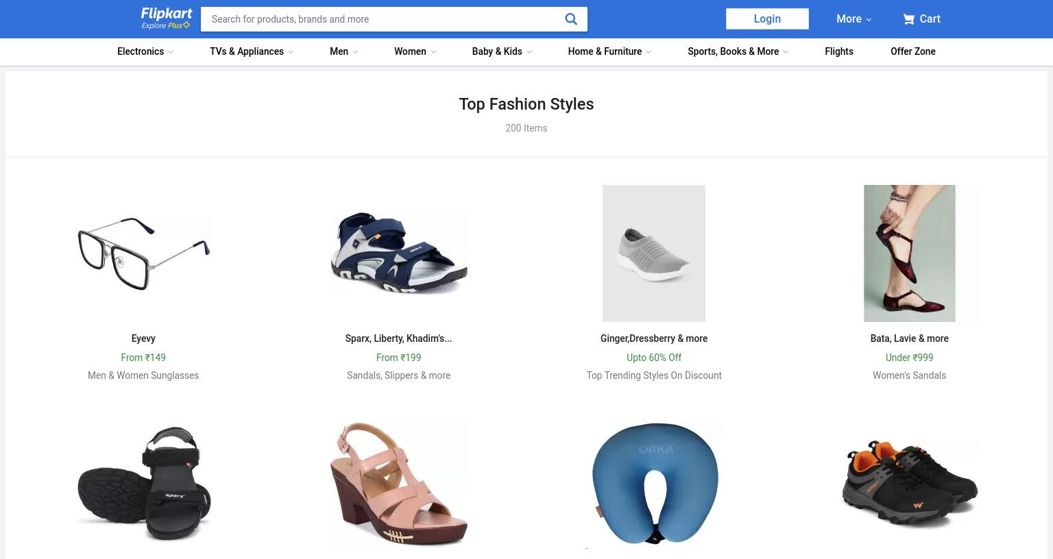Click 'Sparx, Liberty, Khadim's...' title

pos(399,338)
